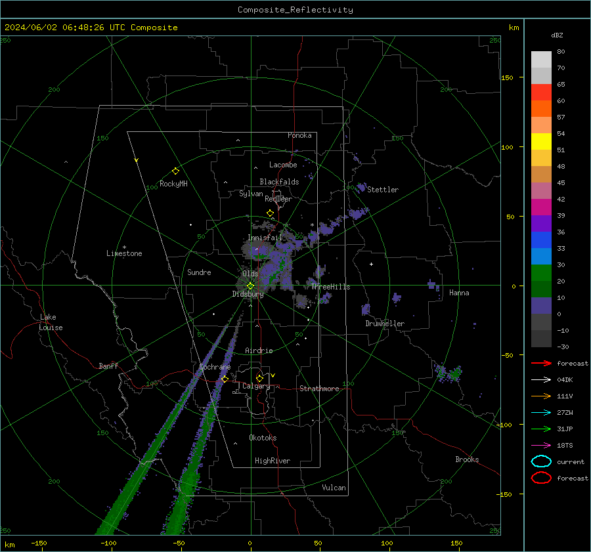Click the yellow diamond marker above RockyMH
The image size is (591, 552).
(175, 171)
